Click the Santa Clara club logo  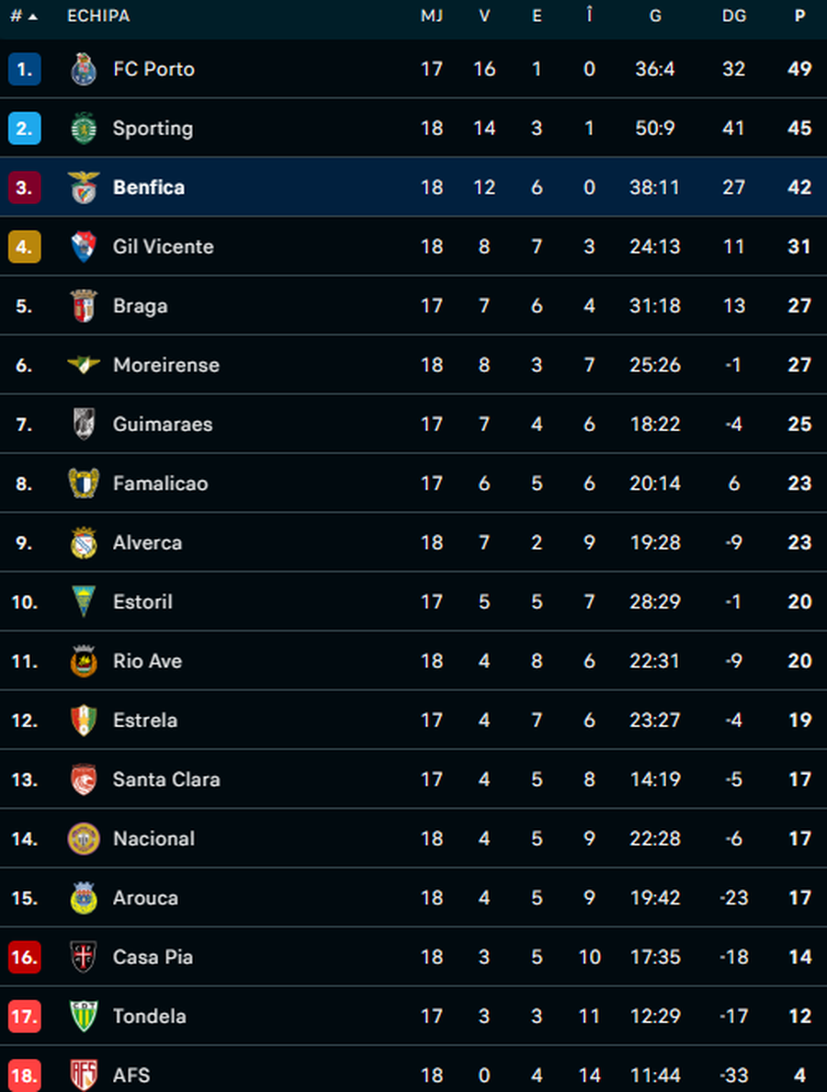click(84, 779)
